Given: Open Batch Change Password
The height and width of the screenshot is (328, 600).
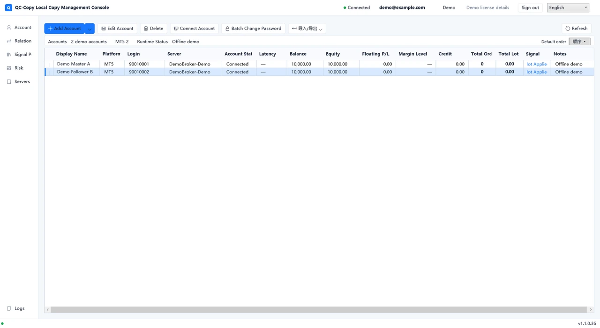Looking at the screenshot, I should coord(254,29).
